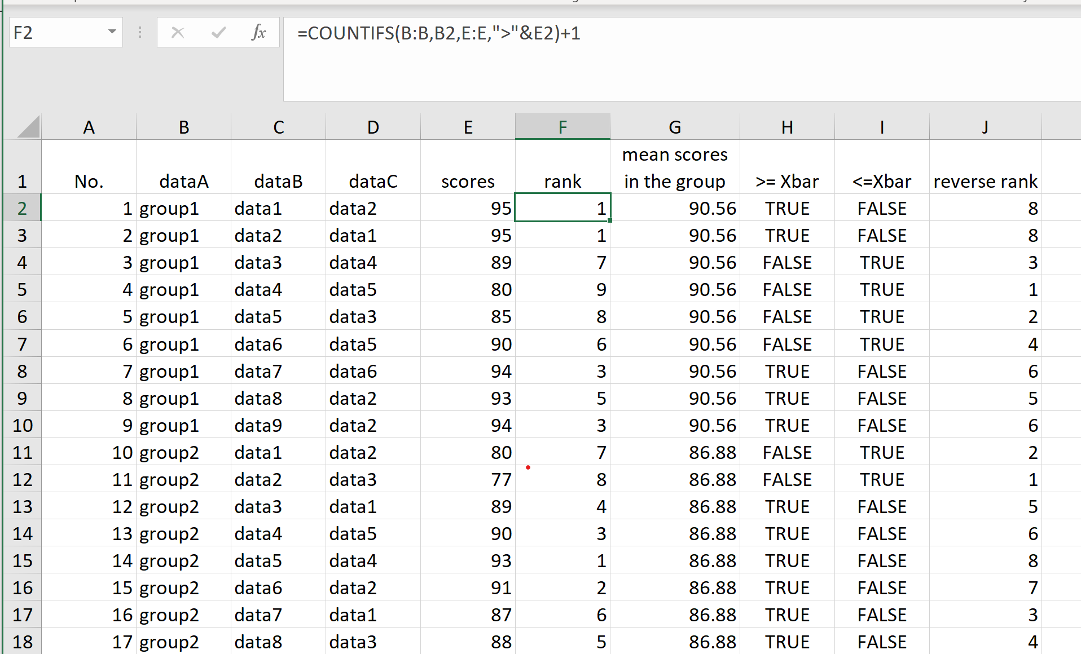1081x654 pixels.
Task: Select row 2 header
Action: (22, 208)
